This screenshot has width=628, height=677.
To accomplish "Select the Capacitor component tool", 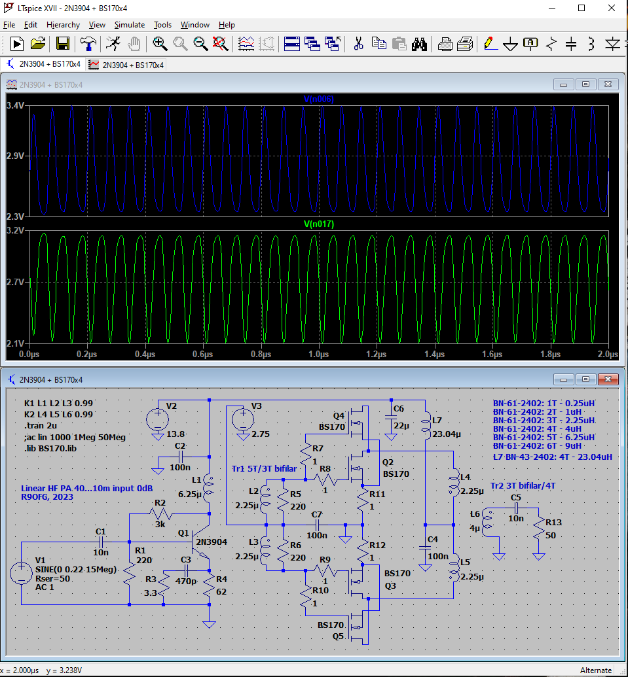I will click(571, 44).
